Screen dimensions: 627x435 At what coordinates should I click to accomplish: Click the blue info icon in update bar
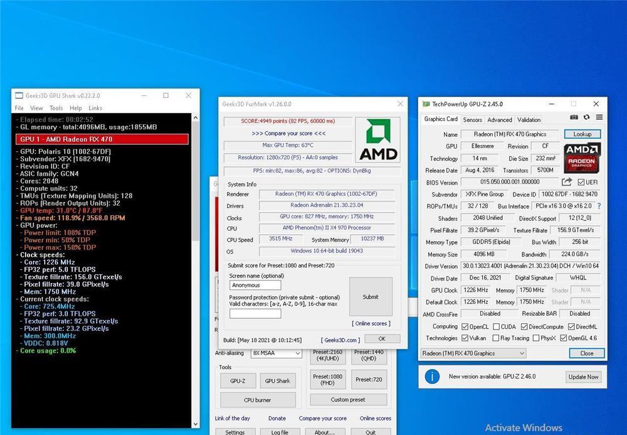[x=432, y=376]
